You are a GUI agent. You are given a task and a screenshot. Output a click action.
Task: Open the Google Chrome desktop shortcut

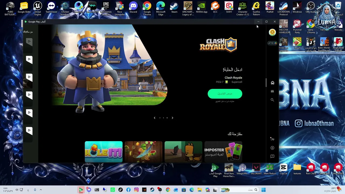(147, 9)
